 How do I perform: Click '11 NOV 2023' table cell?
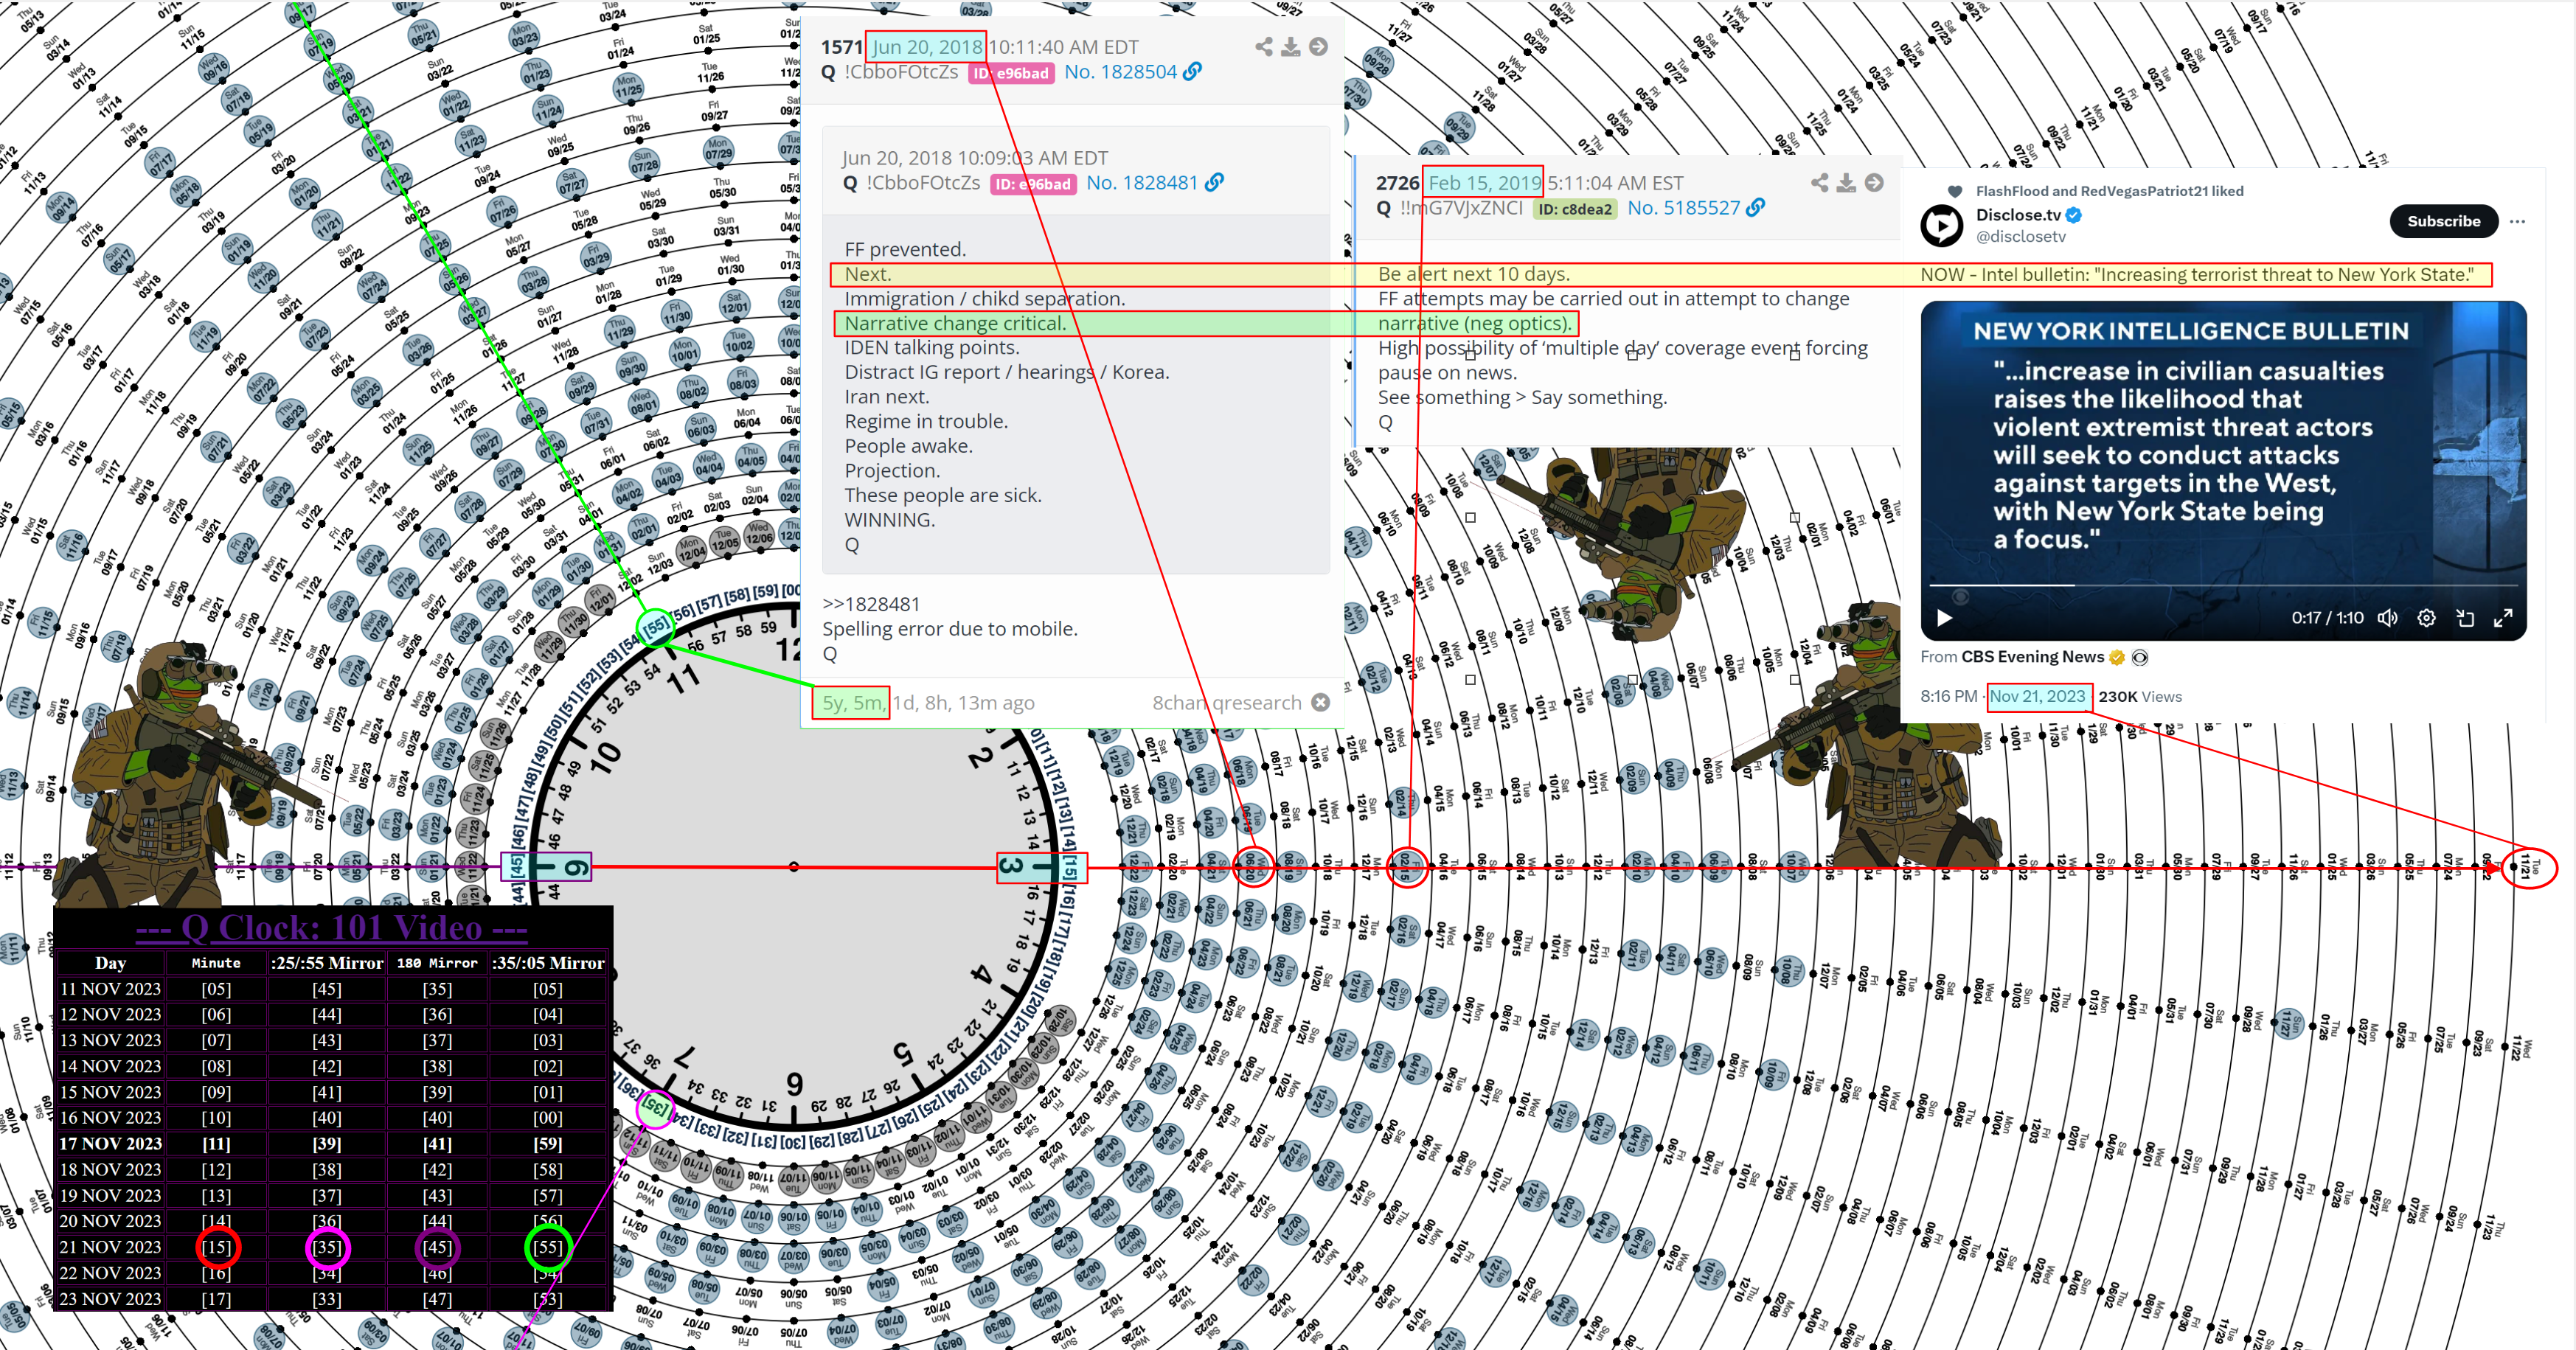[x=110, y=989]
